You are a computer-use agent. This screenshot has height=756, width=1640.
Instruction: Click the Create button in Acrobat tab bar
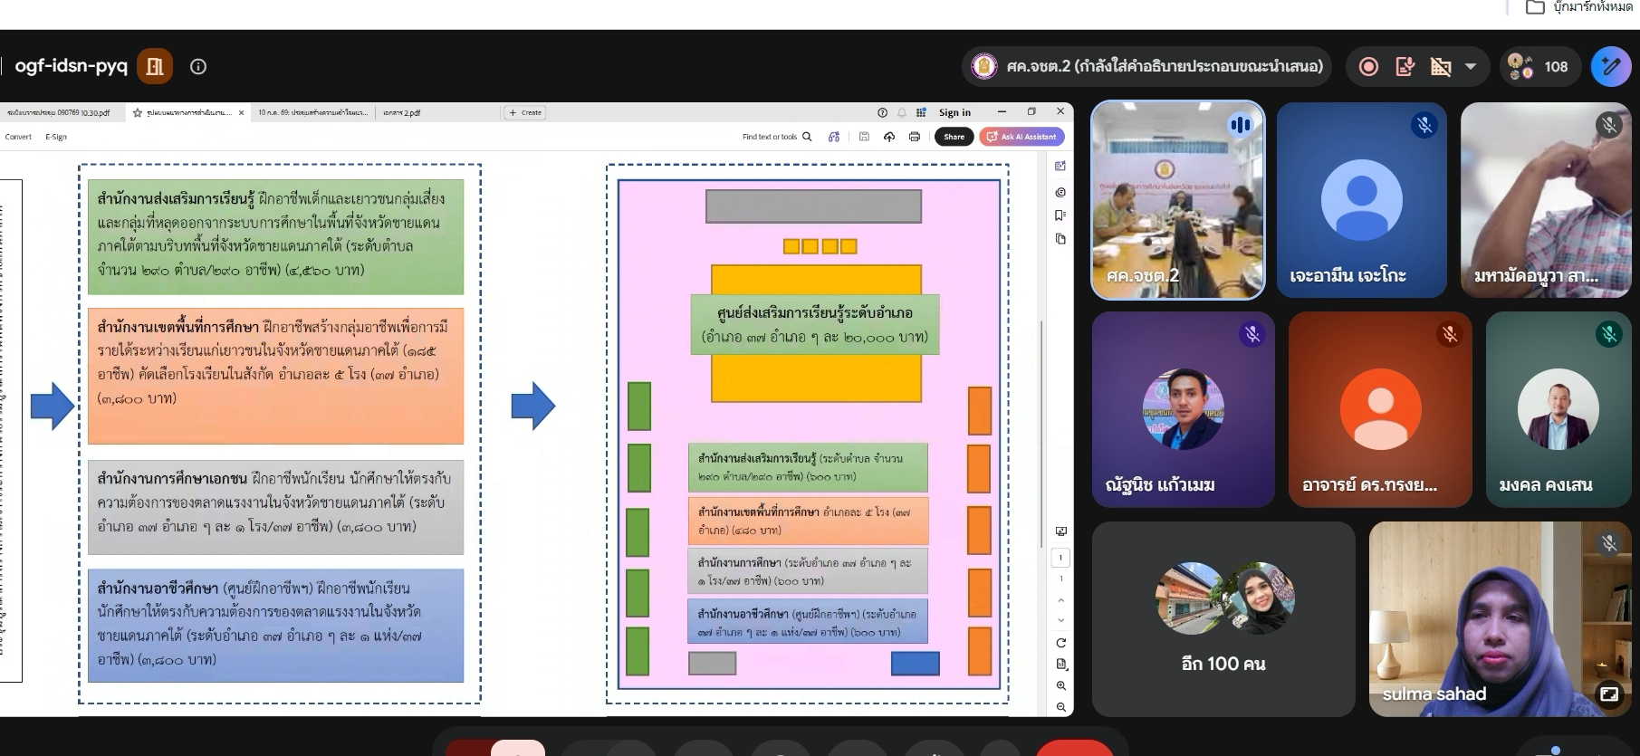point(525,113)
